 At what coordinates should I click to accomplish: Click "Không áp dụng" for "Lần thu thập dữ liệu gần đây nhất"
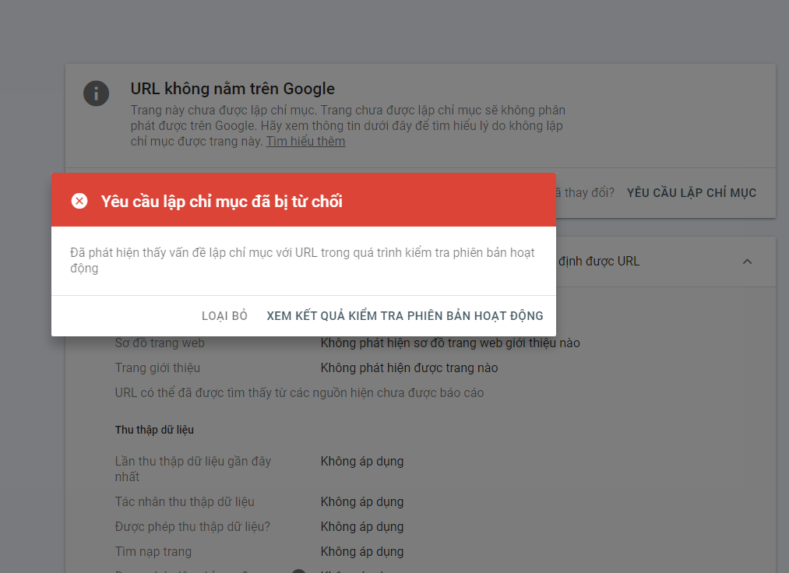[x=362, y=462]
